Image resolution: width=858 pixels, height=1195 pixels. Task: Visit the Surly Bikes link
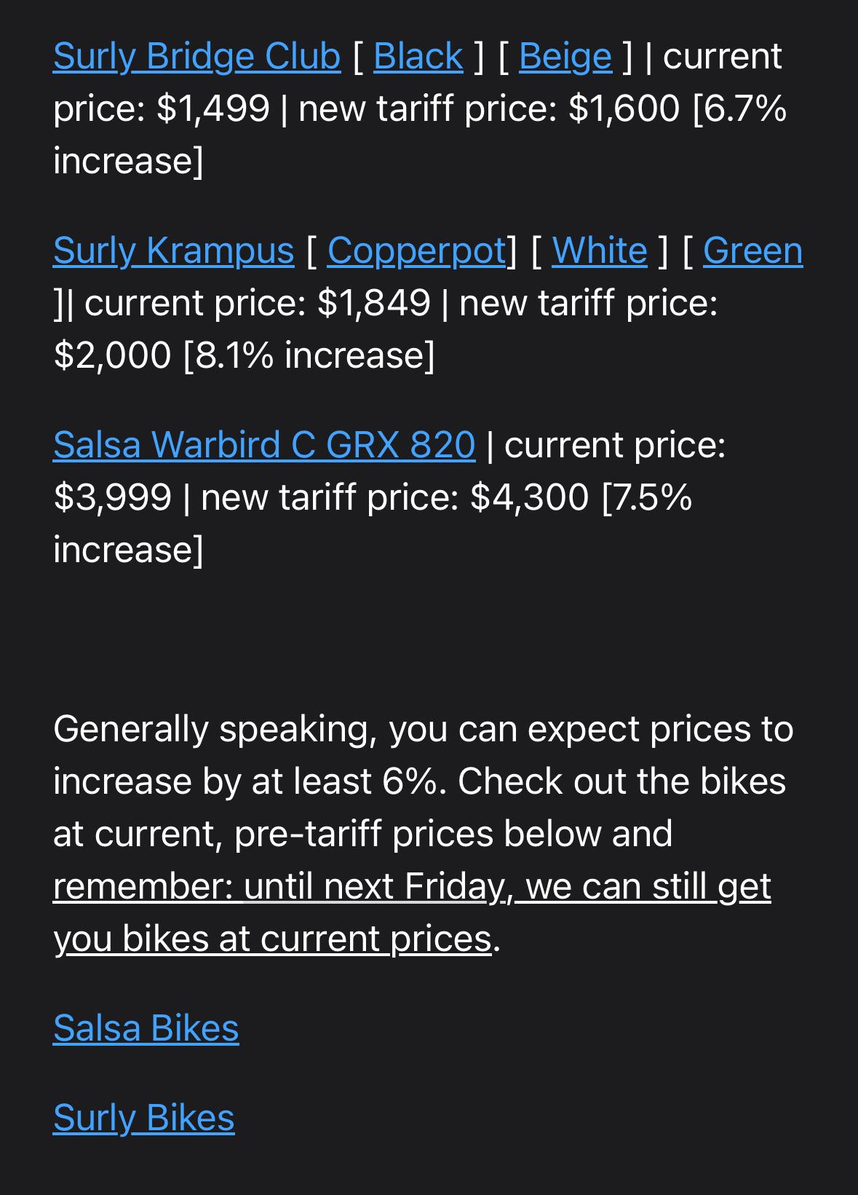[144, 1118]
